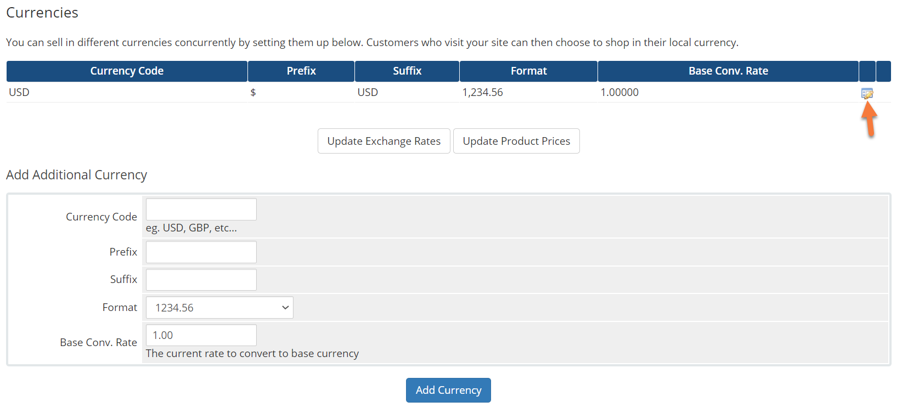
Task: Select the Suffix input field
Action: 201,280
